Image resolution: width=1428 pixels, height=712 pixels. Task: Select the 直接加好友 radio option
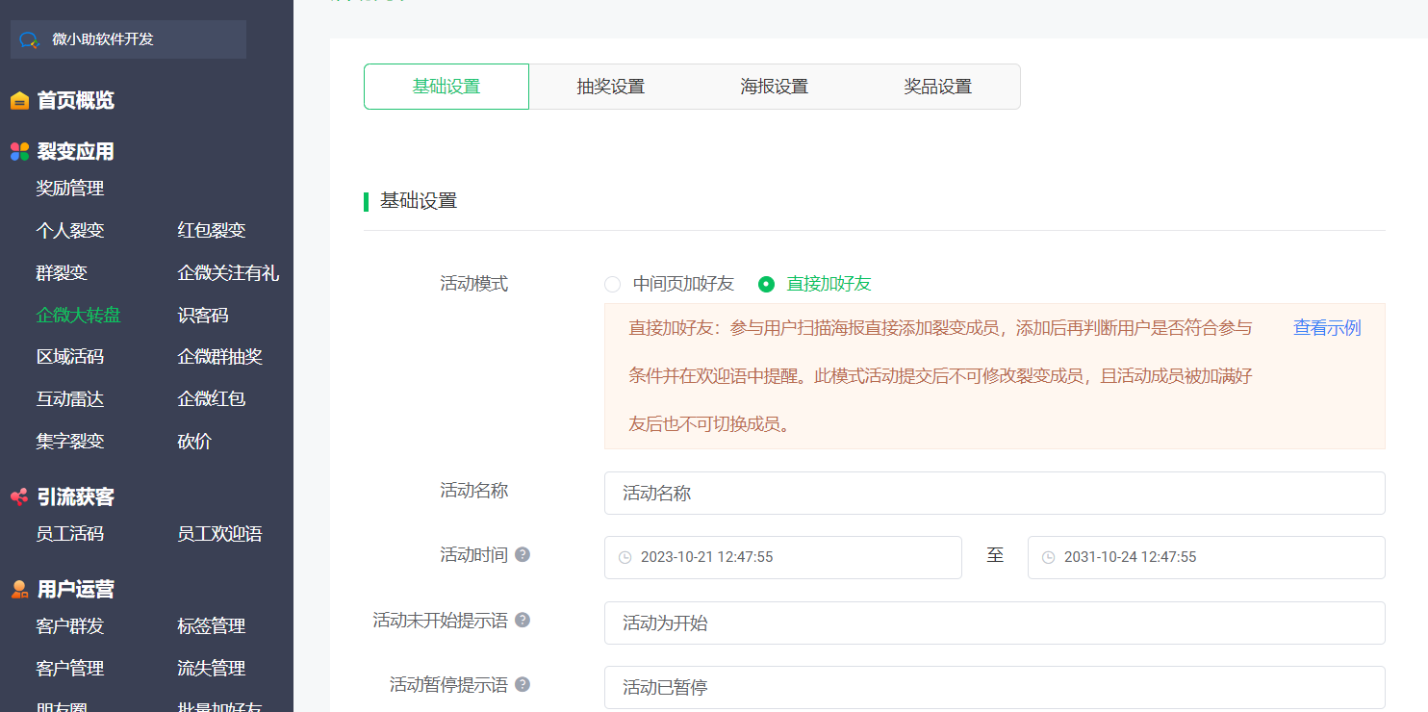(766, 284)
